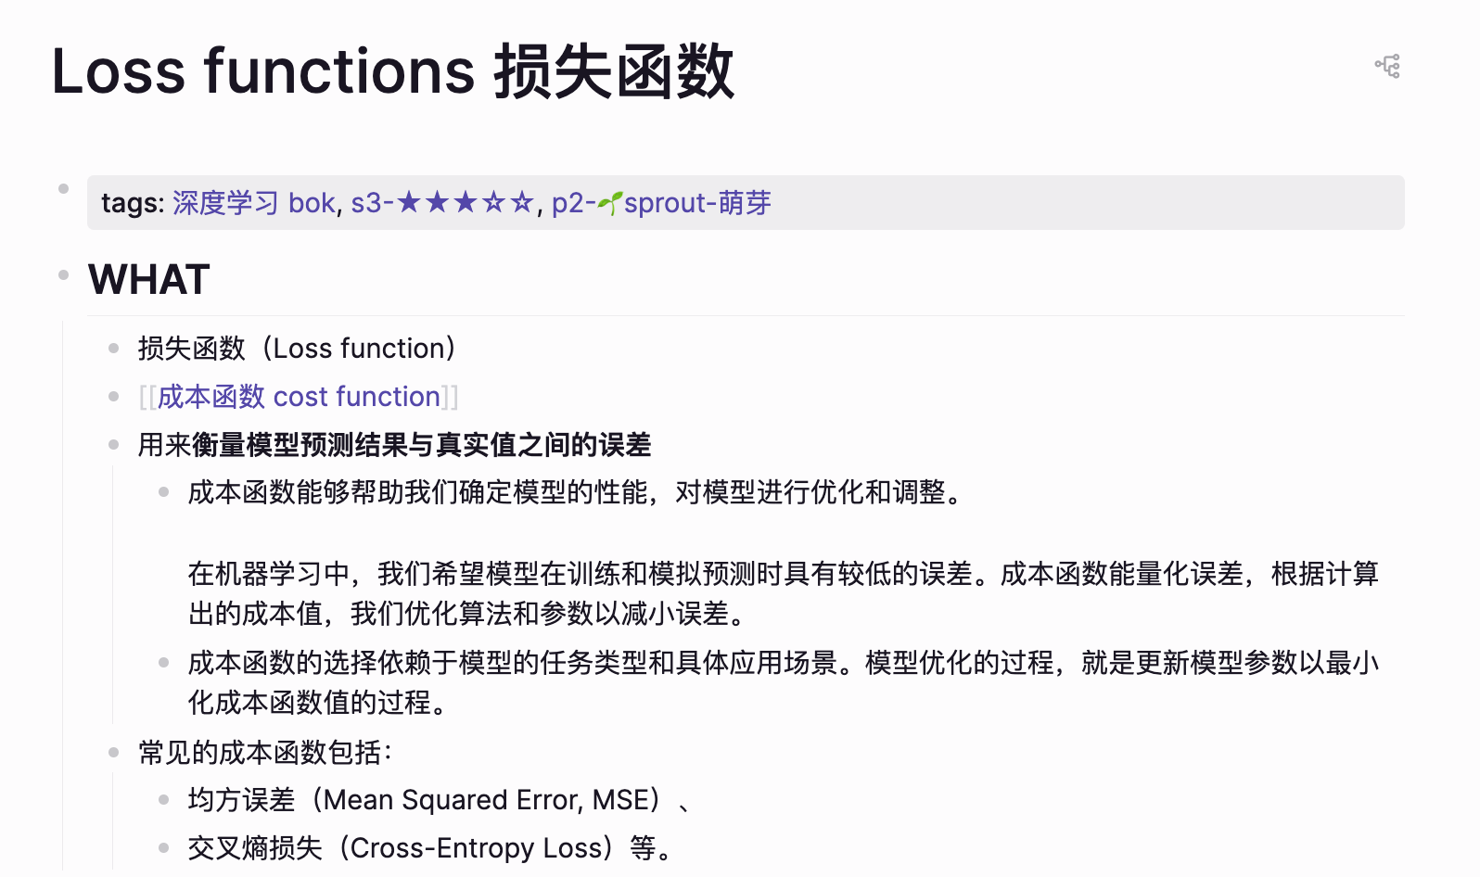Viewport: 1480px width, 877px height.
Task: Open the 深度学习 tag link
Action: 225,203
